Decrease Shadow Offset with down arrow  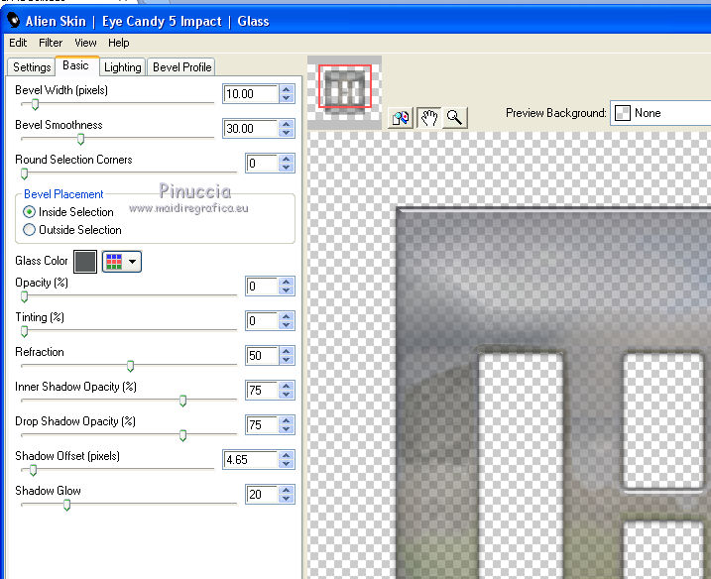(x=287, y=464)
